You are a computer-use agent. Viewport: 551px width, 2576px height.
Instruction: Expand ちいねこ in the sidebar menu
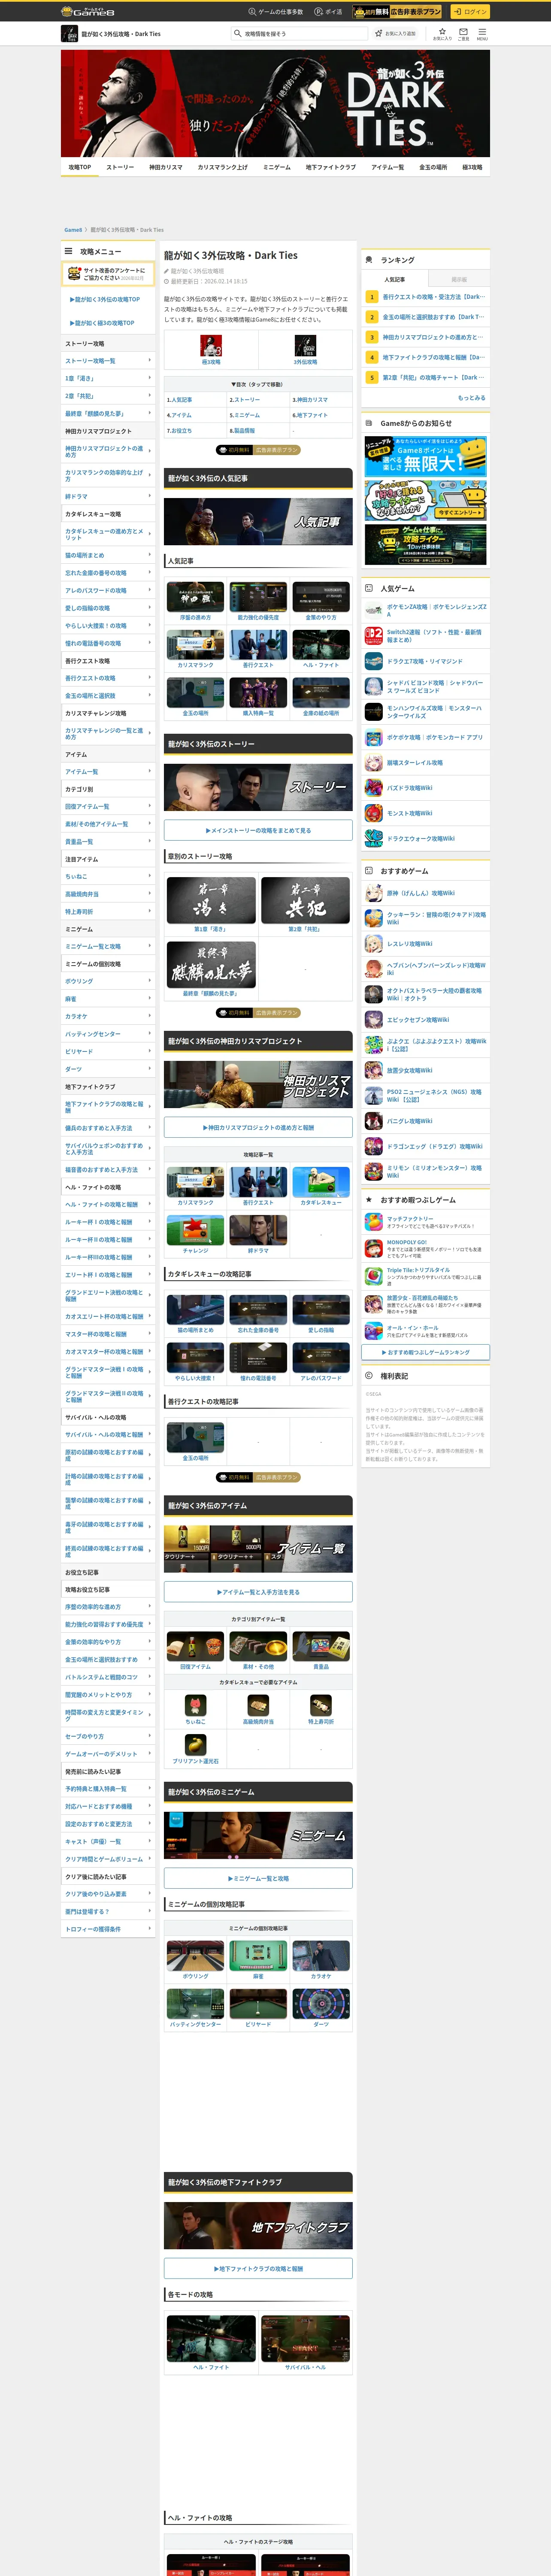[x=108, y=876]
